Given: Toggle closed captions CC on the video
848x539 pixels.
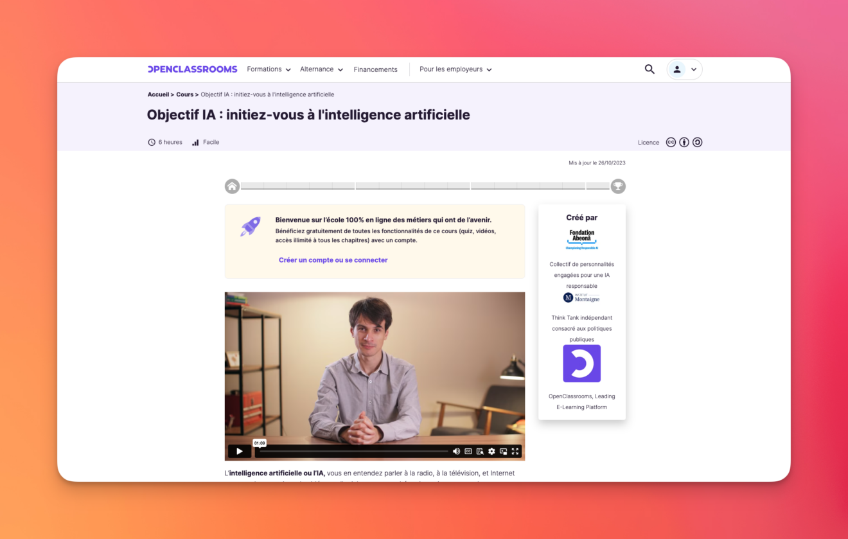Looking at the screenshot, I should click(x=468, y=451).
